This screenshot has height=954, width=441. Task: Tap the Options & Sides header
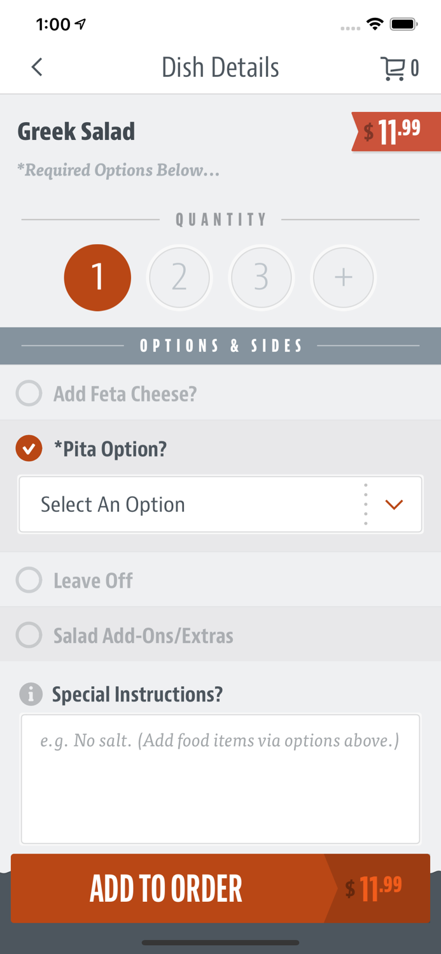[220, 346]
